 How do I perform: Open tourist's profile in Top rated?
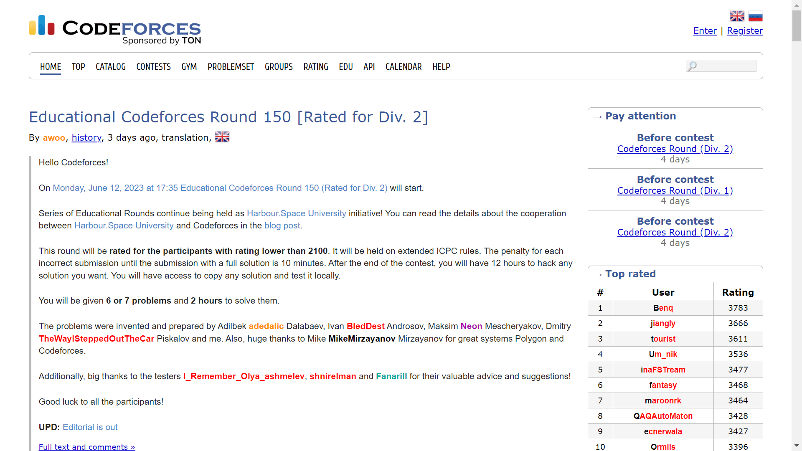[x=663, y=339]
